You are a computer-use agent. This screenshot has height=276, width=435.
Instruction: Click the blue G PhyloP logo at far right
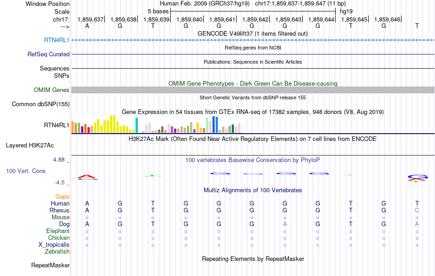pos(417,177)
